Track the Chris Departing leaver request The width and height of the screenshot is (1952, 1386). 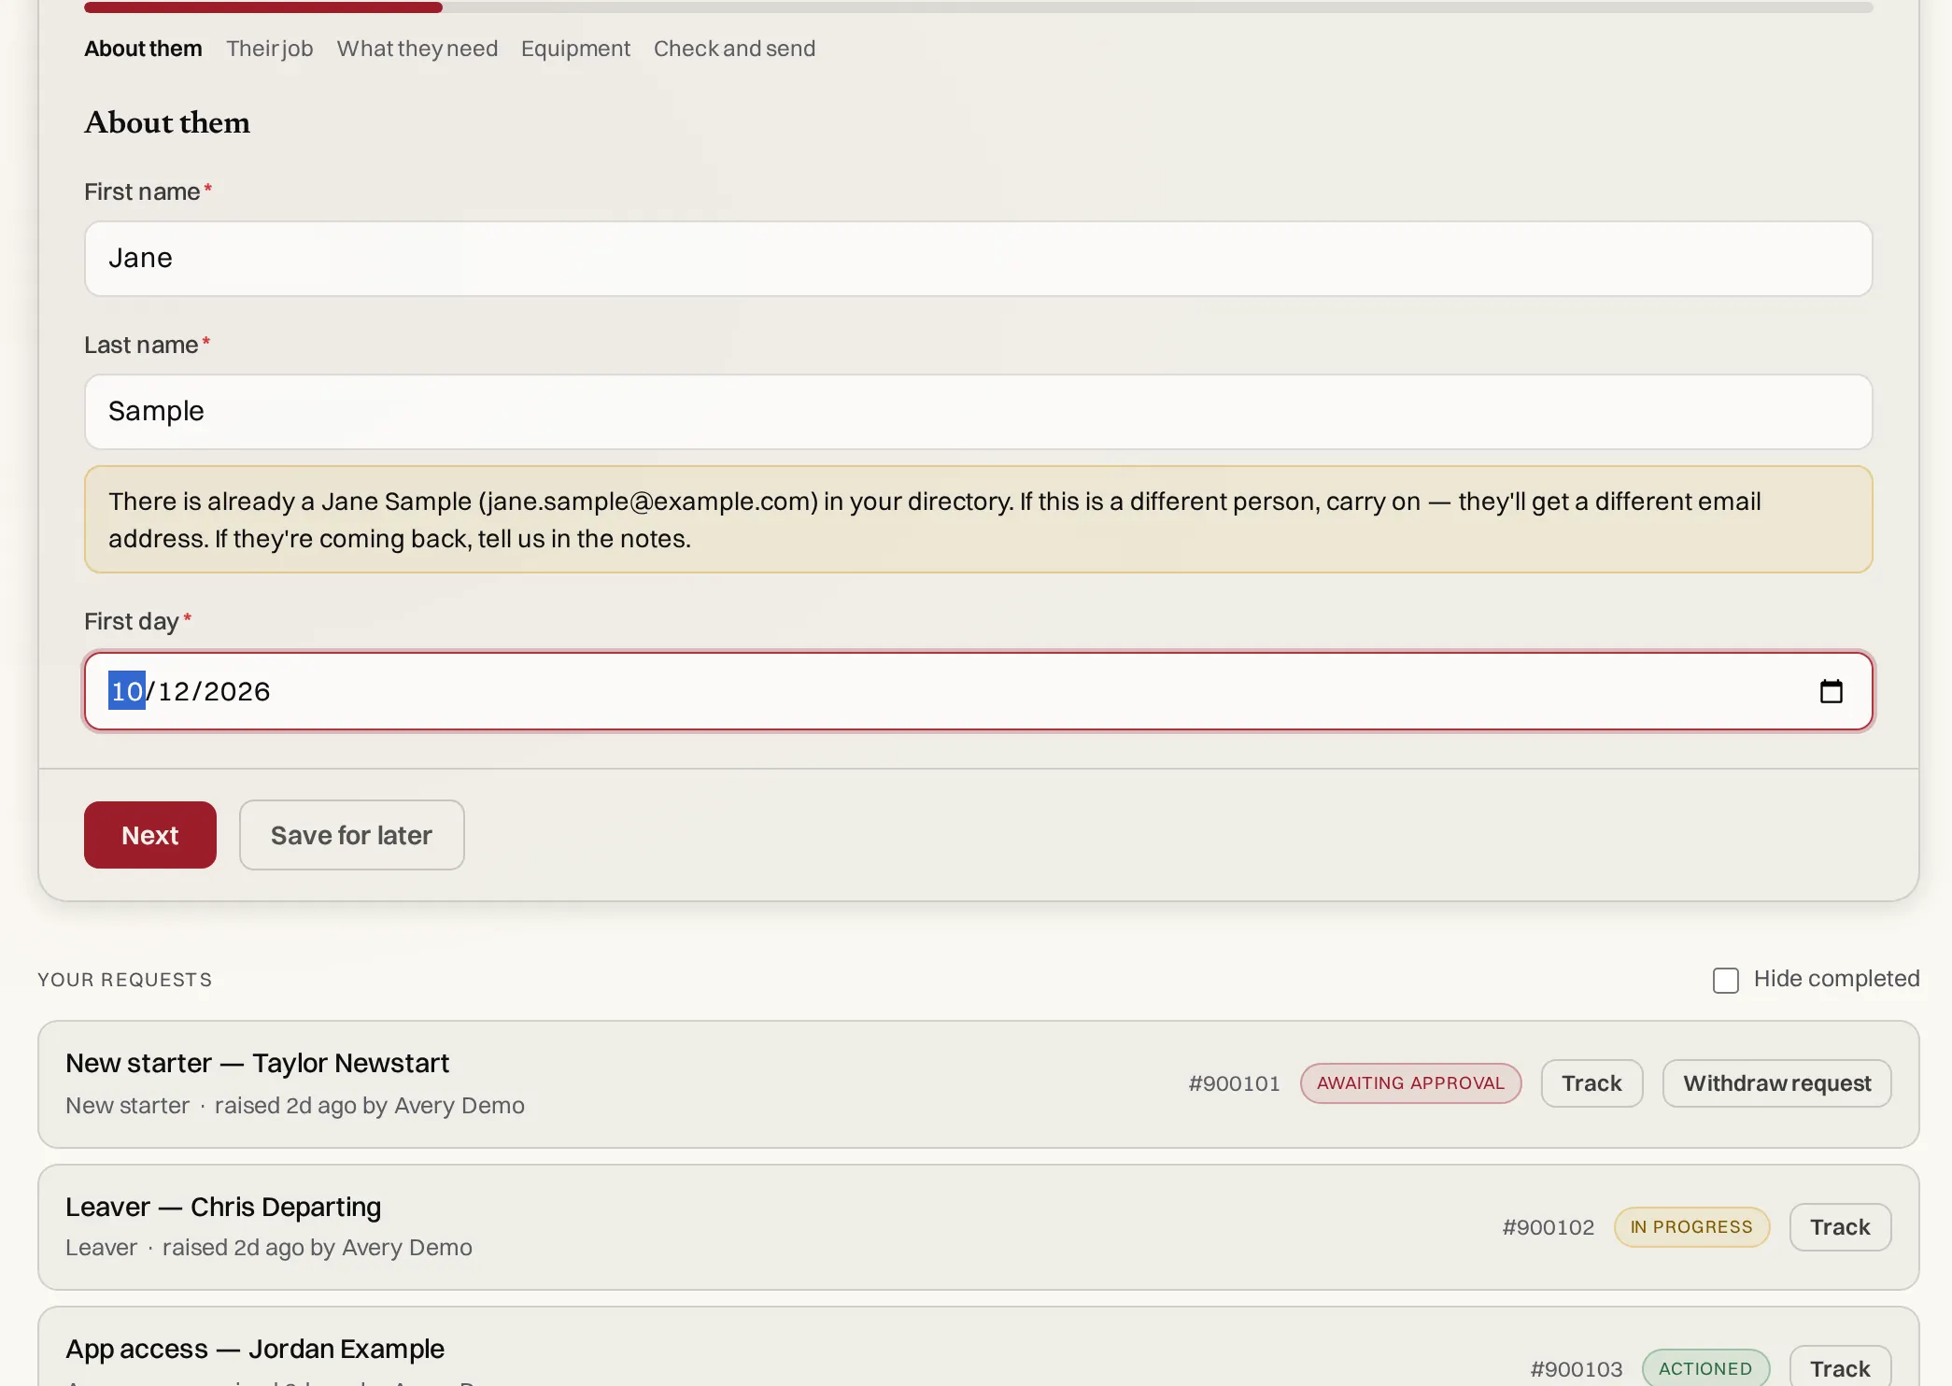click(x=1840, y=1227)
